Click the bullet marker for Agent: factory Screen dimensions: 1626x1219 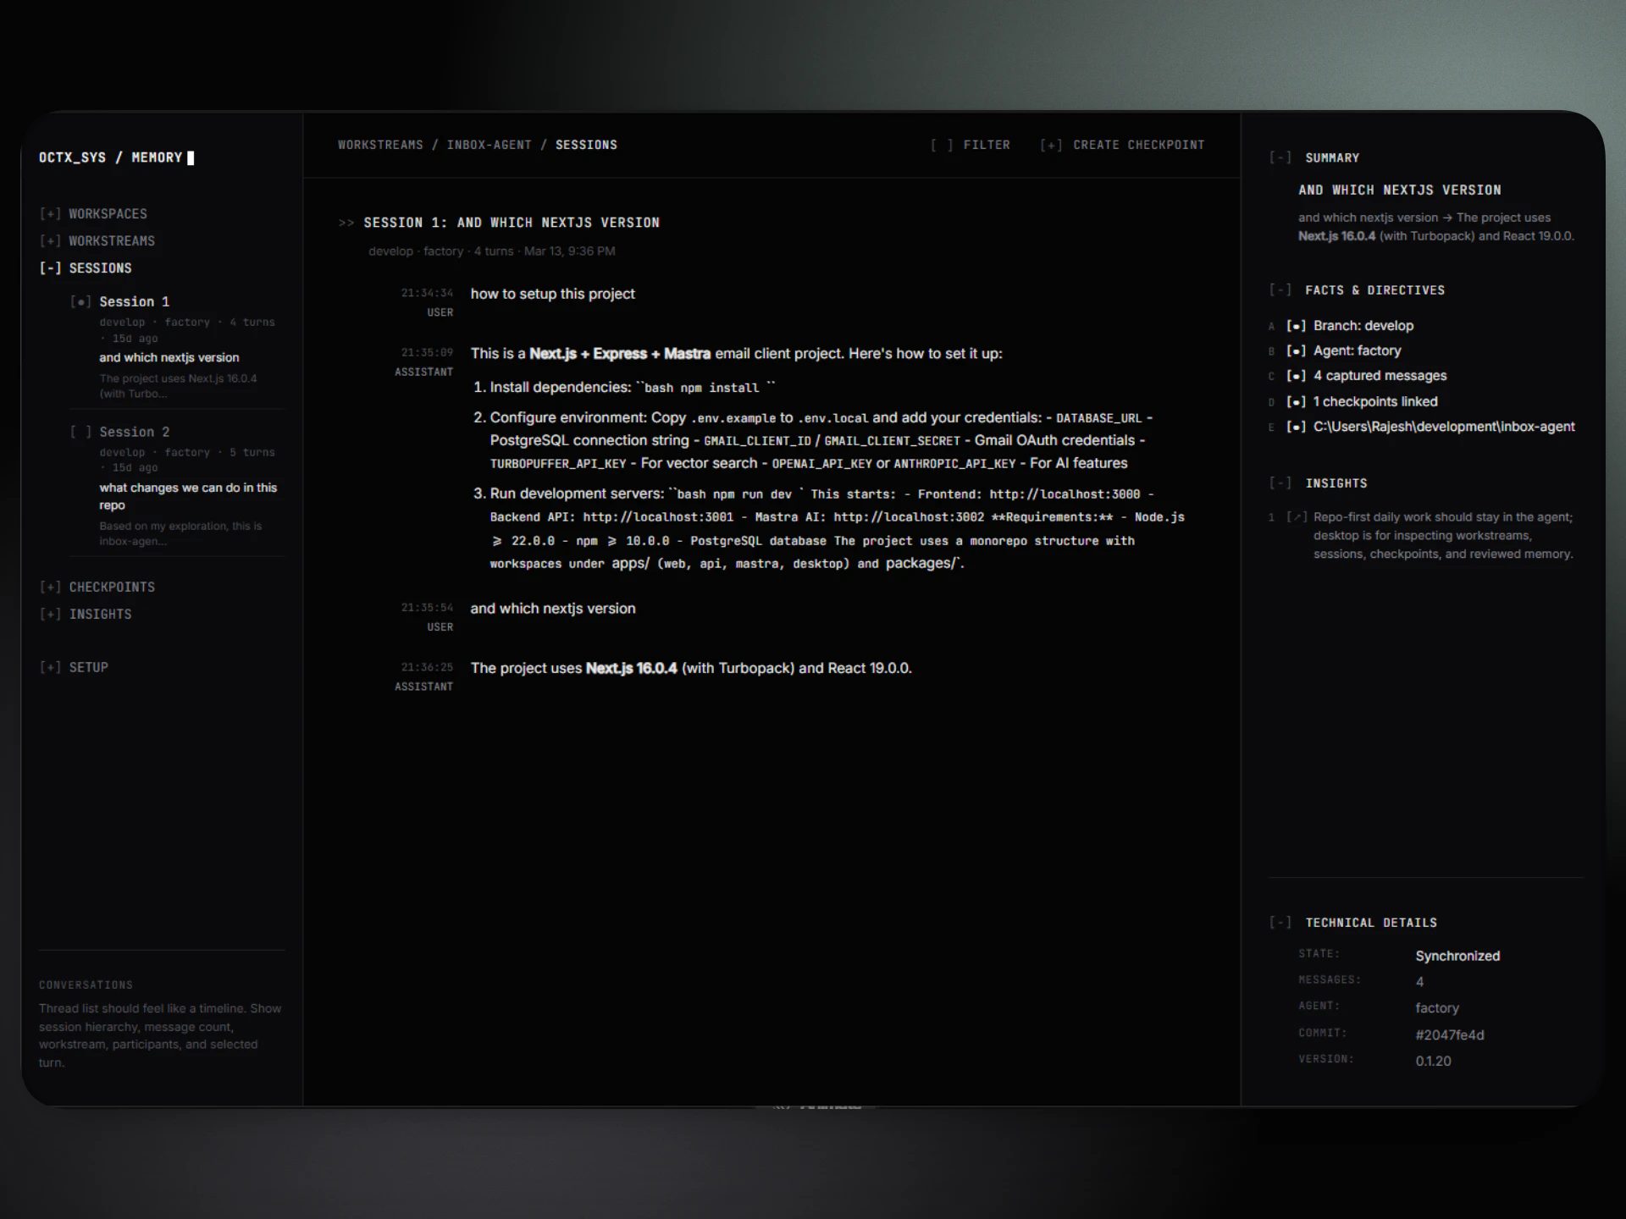click(x=1296, y=351)
